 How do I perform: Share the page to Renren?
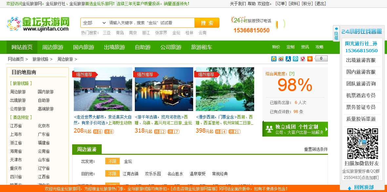pyautogui.click(x=288, y=59)
